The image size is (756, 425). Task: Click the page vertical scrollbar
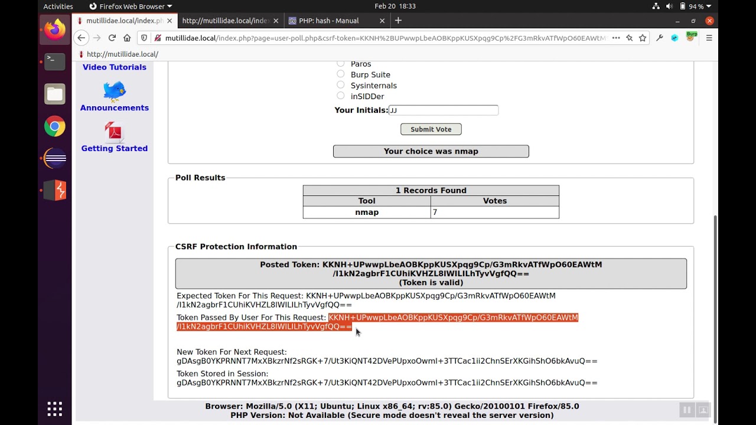tap(714, 307)
